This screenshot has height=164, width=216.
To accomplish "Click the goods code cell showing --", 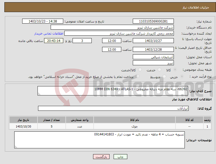I will point(189,126).
